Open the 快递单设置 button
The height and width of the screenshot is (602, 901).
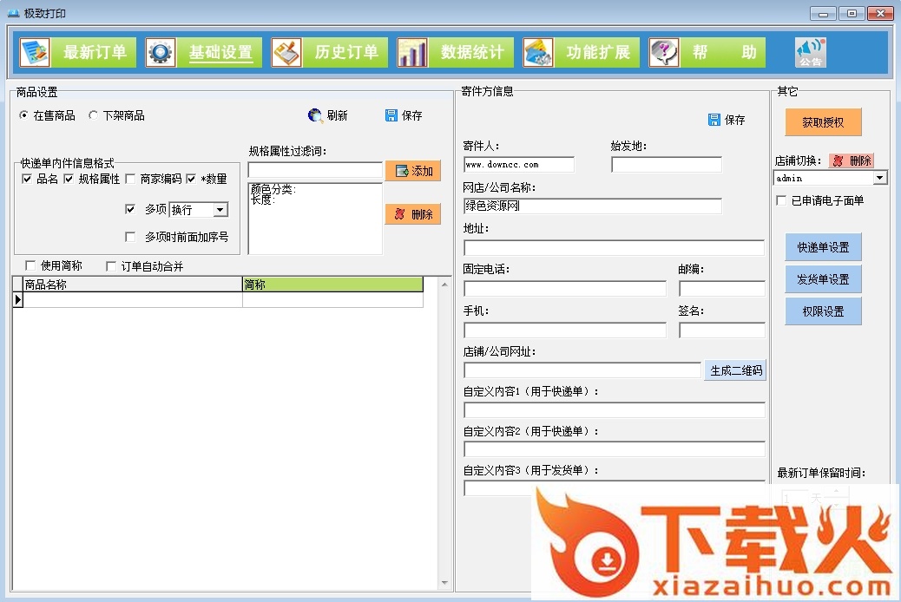[x=823, y=247]
